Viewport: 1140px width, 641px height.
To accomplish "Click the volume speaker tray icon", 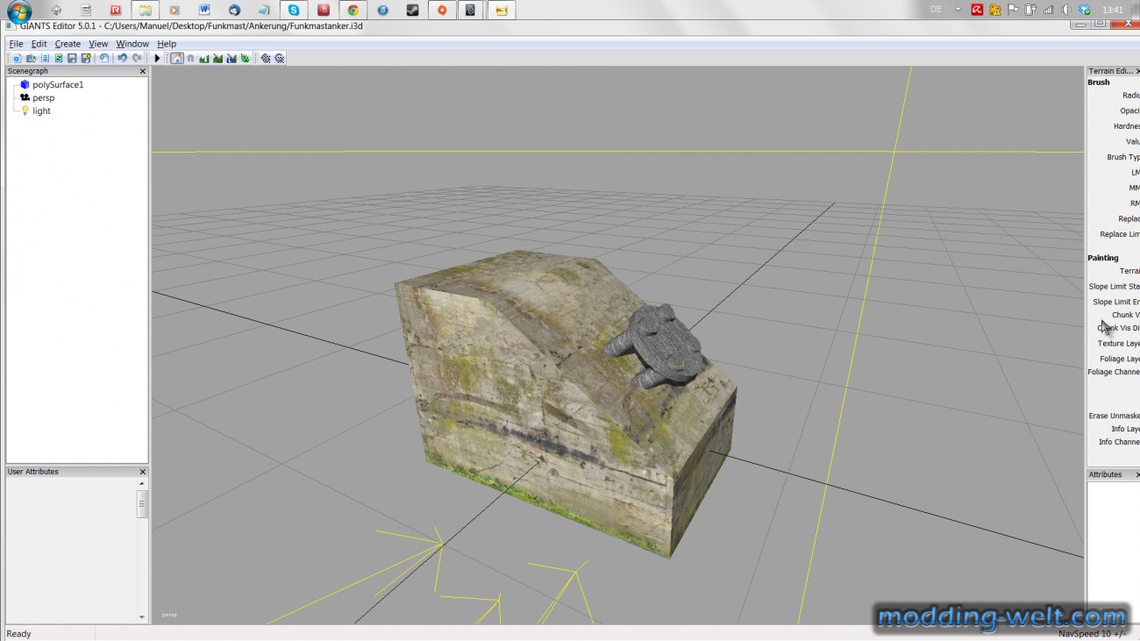I will (x=1065, y=10).
